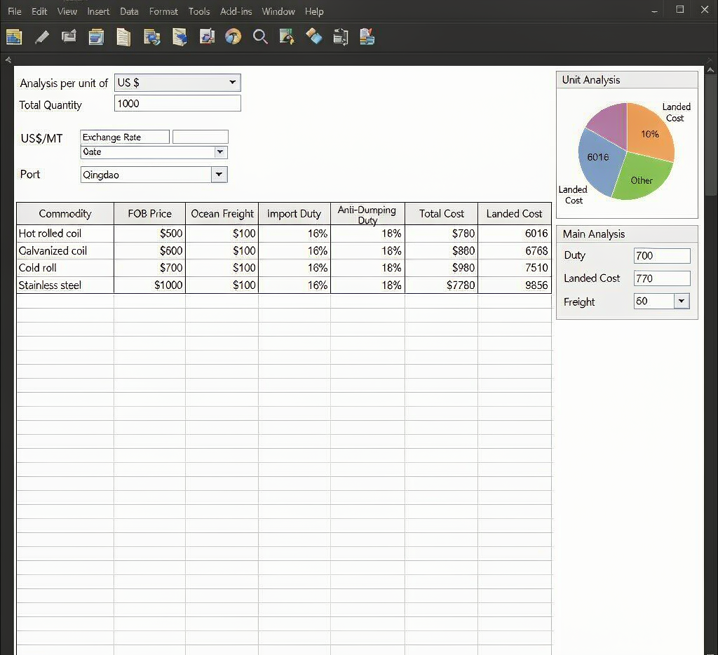Viewport: 718px width, 655px height.
Task: Click the page with picture icon left of circle
Action: click(x=207, y=36)
